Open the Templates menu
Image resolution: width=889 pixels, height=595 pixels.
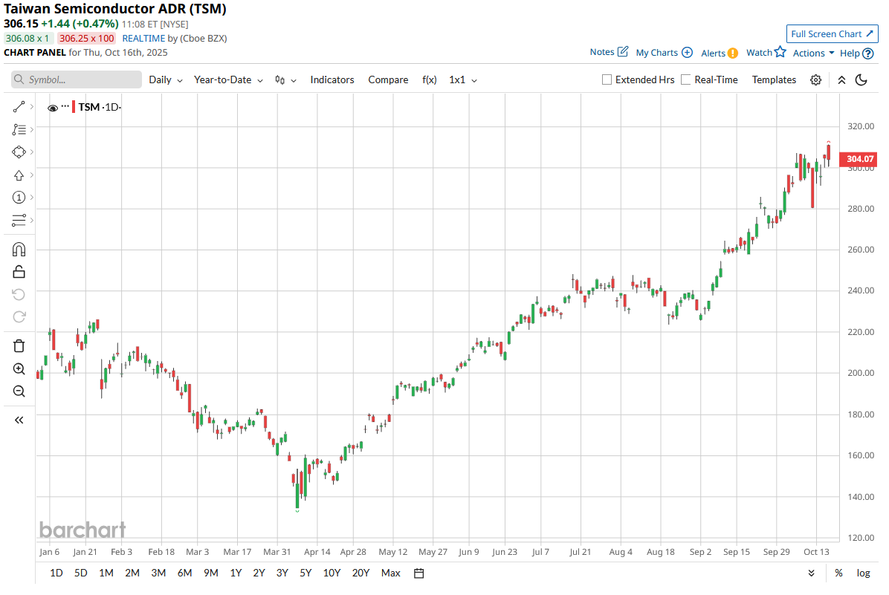tap(774, 80)
